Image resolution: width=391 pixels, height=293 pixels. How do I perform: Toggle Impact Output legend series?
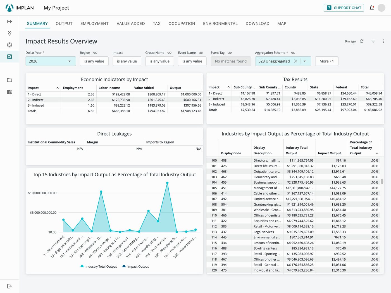[x=135, y=266]
